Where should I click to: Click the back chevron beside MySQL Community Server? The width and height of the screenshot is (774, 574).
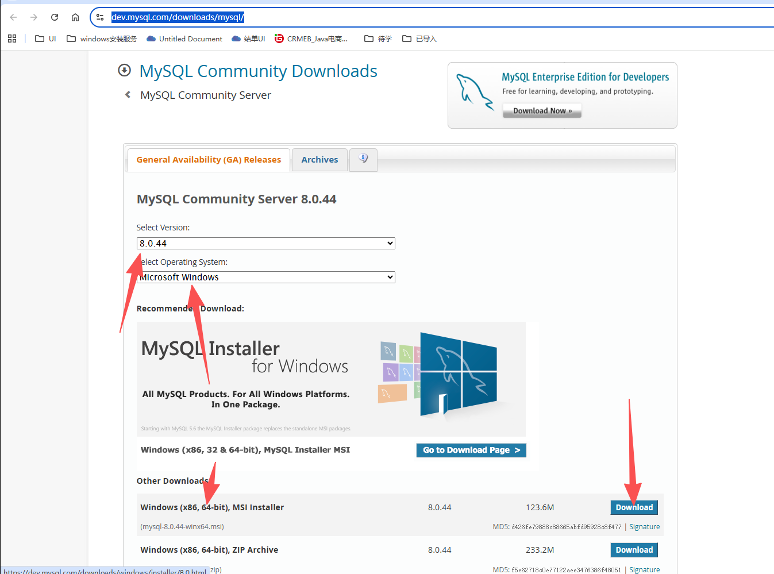coord(128,95)
